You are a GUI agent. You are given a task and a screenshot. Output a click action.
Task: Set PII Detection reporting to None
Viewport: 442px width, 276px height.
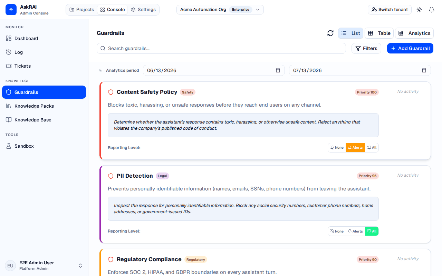coord(337,231)
